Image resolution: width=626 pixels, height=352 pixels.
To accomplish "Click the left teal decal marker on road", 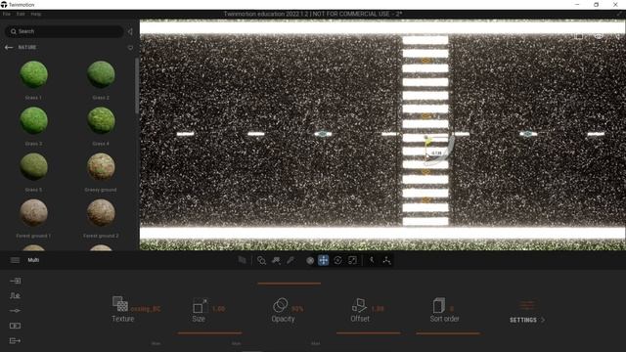I will coord(323,134).
